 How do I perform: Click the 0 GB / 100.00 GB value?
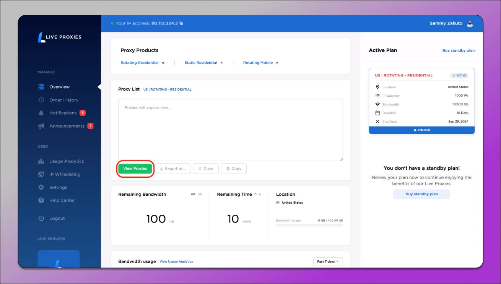pos(330,221)
